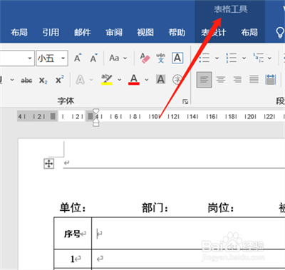Screen dimensions: 285x270
Task: Open the Change Case Aa menu
Action: [x=118, y=58]
